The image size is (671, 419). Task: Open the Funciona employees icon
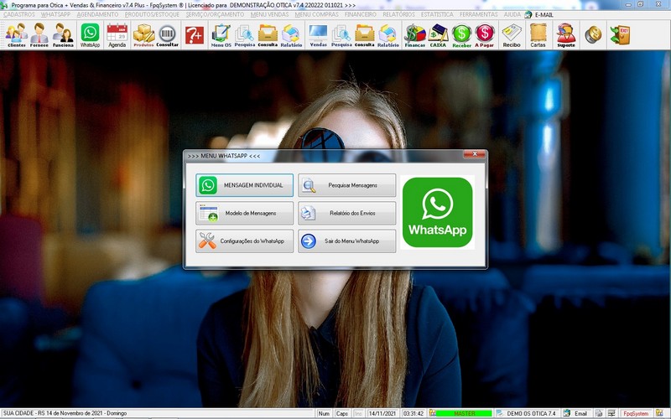click(63, 35)
